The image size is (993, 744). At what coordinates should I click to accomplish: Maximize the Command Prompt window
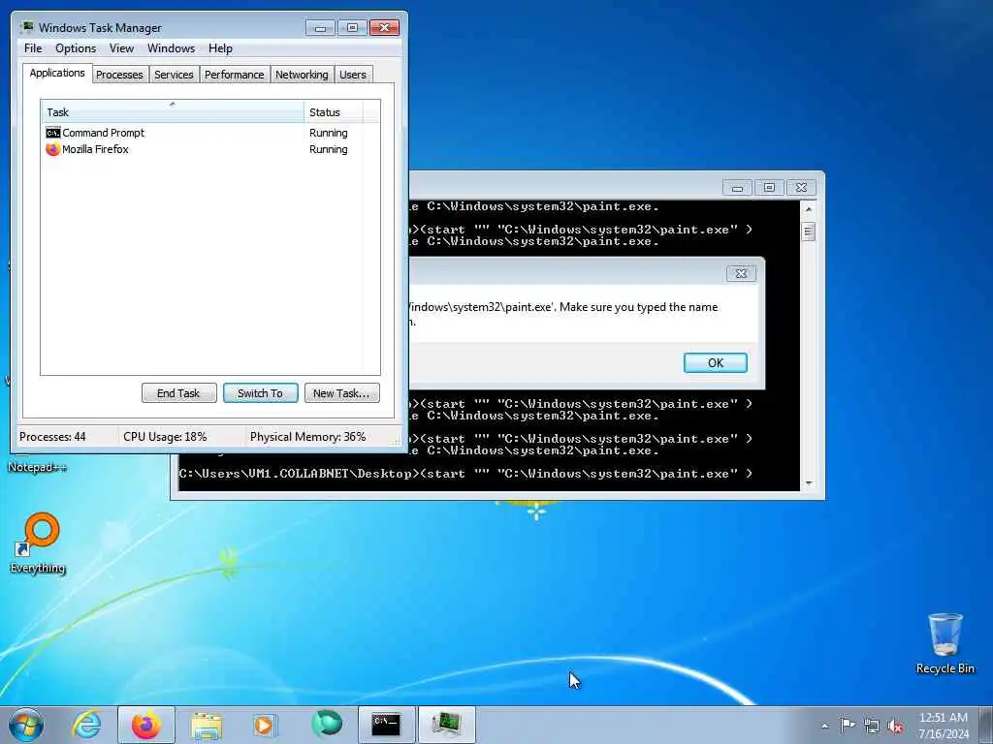(x=769, y=188)
